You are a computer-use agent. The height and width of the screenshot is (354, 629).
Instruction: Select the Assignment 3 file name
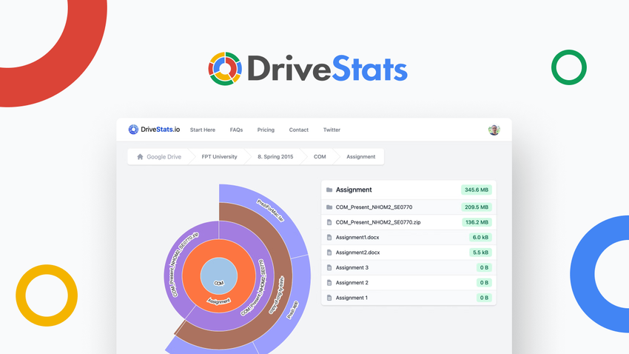tap(352, 267)
